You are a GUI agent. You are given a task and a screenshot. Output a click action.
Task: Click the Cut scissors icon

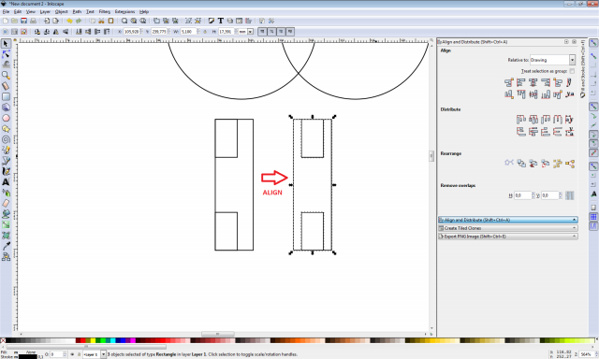coord(102,21)
